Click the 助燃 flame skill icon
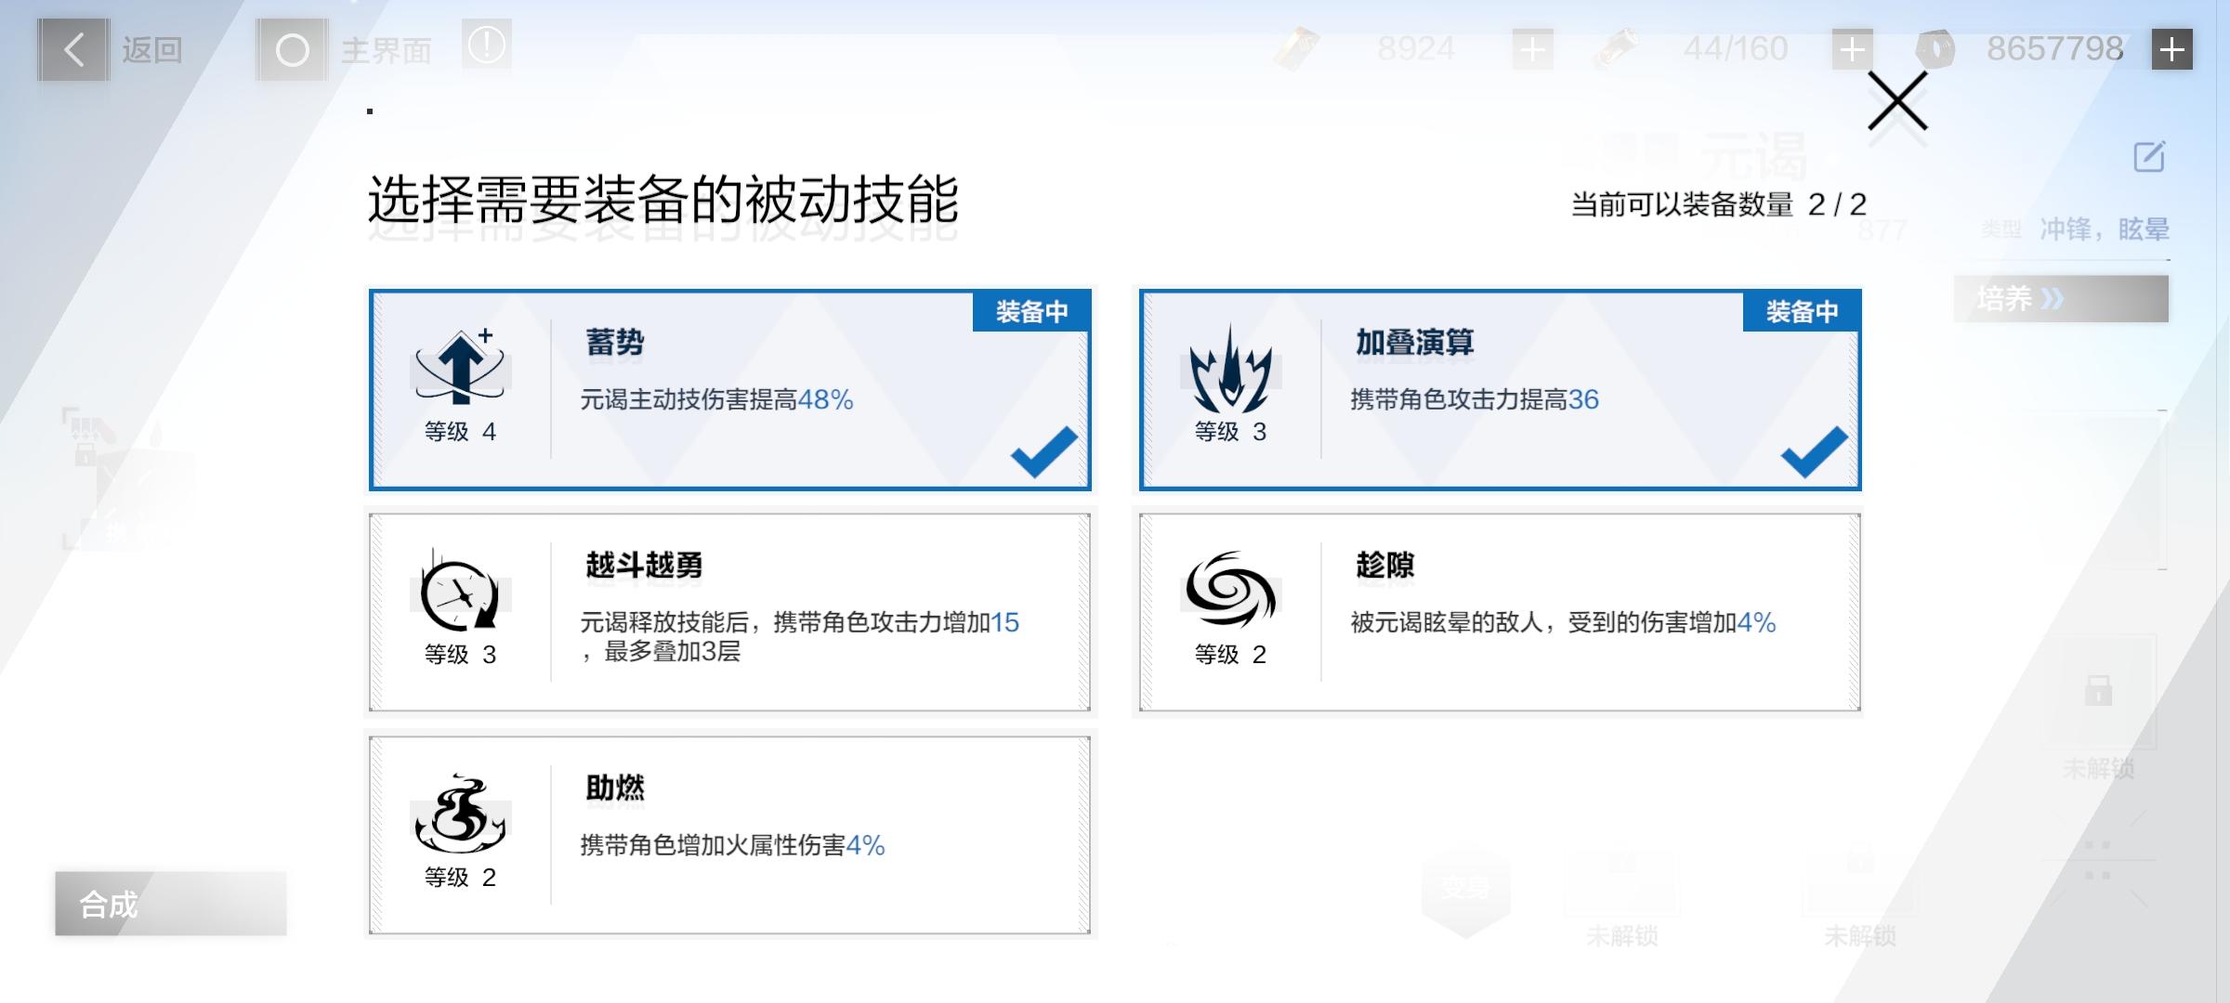 tap(460, 815)
